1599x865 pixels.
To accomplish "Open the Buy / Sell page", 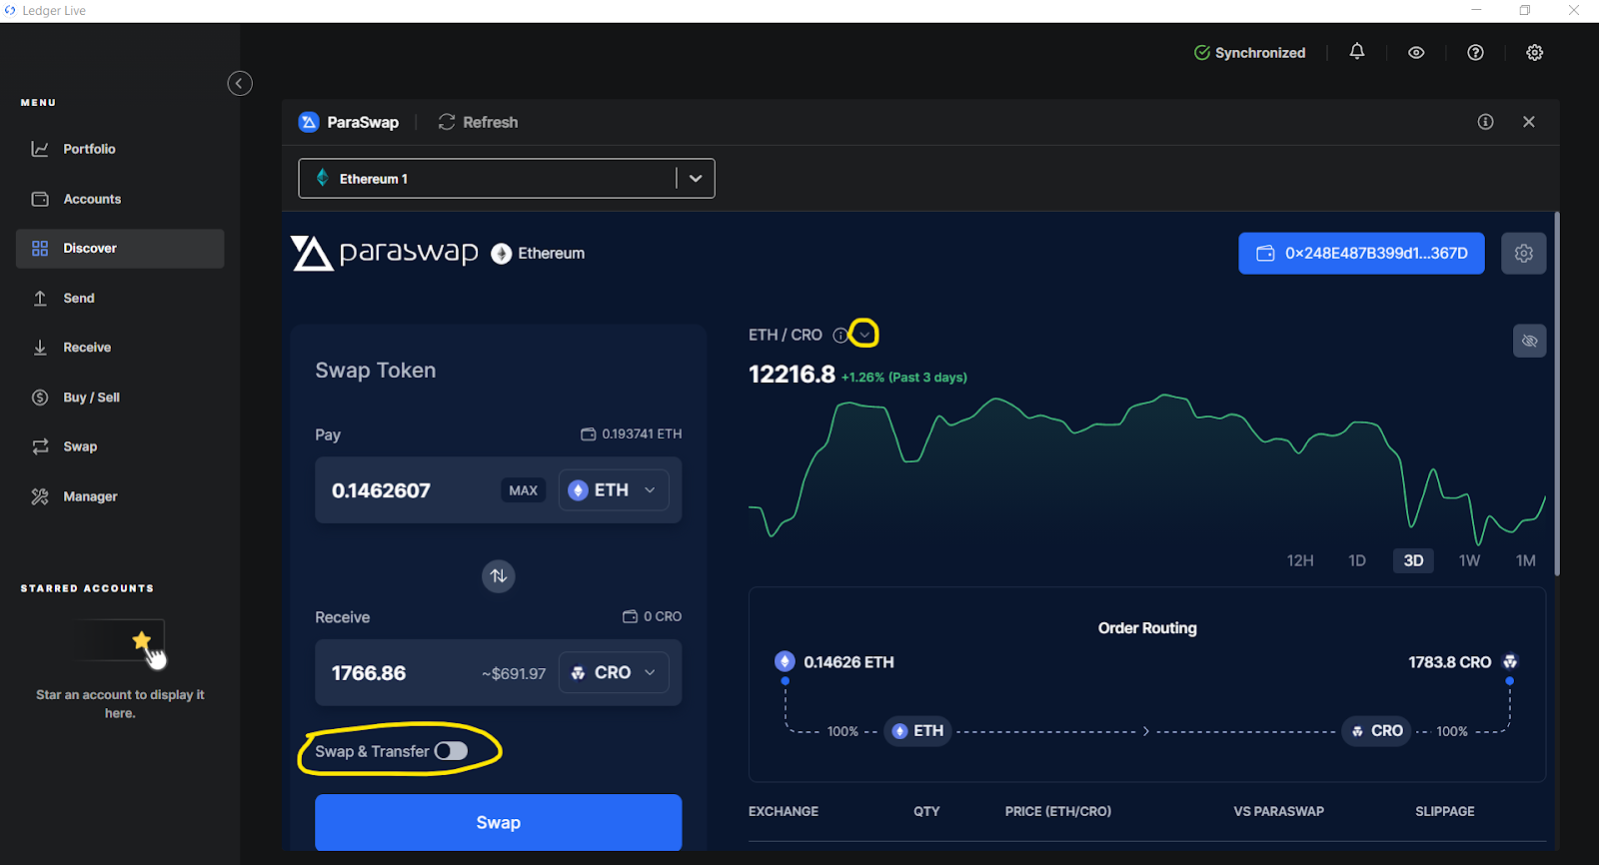I will [x=120, y=398].
